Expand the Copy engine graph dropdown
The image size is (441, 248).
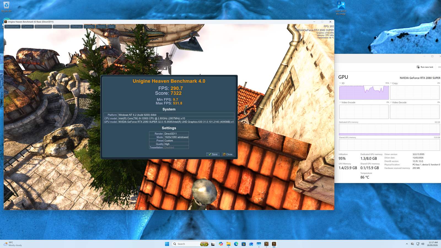(x=391, y=83)
